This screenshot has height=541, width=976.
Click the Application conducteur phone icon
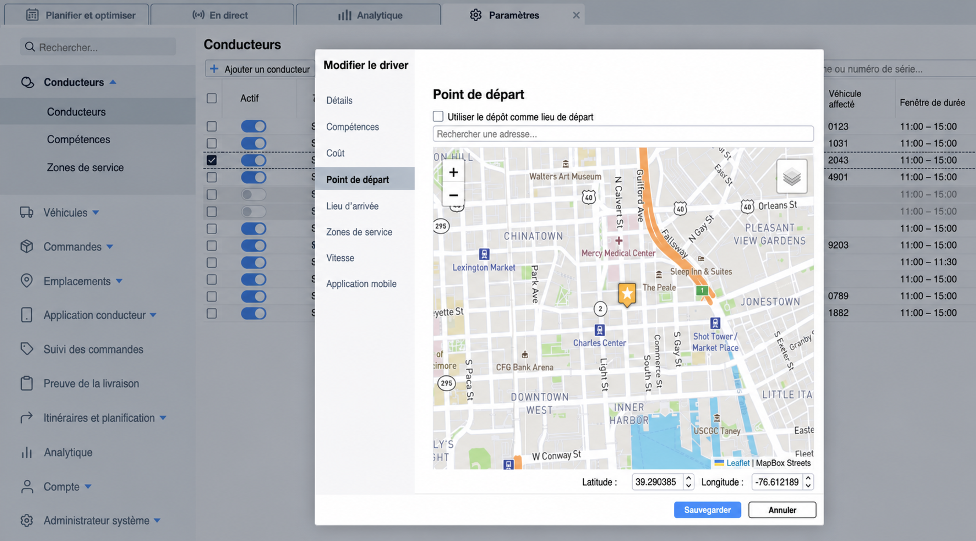pyautogui.click(x=27, y=315)
